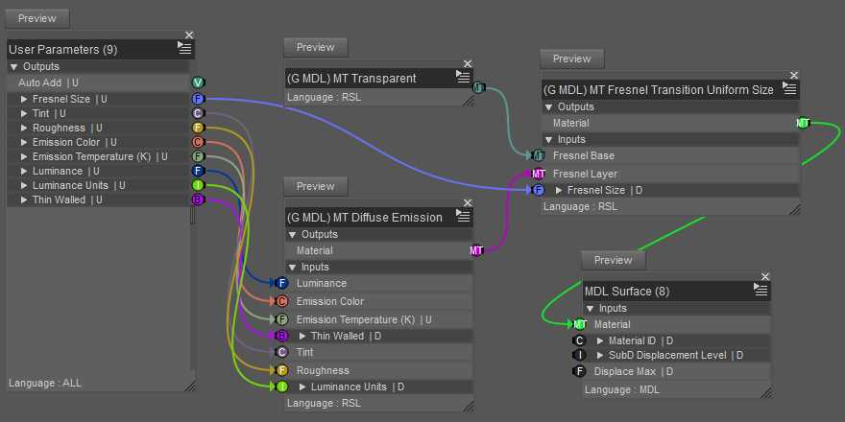Open the Fresnel Transition Uniform Size options menu
The height and width of the screenshot is (422, 845).
coord(789,87)
